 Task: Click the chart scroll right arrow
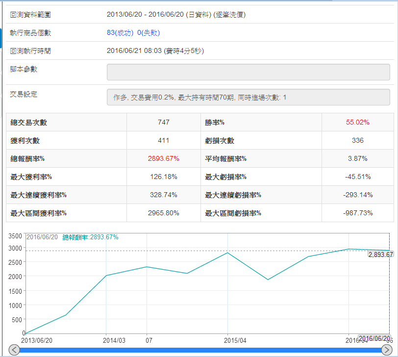click(x=387, y=350)
